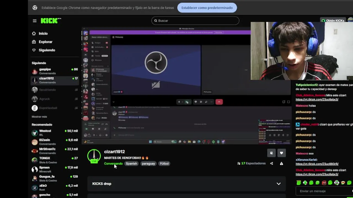Click fullscreen icon in Discord call
The width and height of the screenshot is (353, 198).
tap(288, 102)
